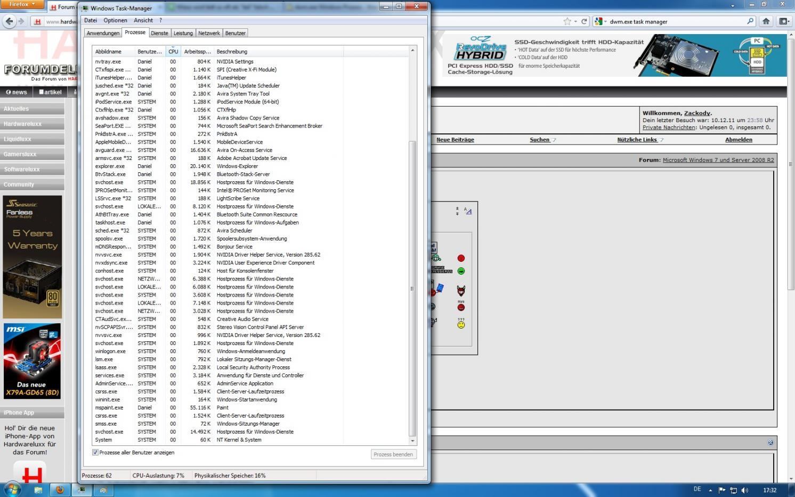
Task: Insert the red angry smiley
Action: (x=461, y=258)
